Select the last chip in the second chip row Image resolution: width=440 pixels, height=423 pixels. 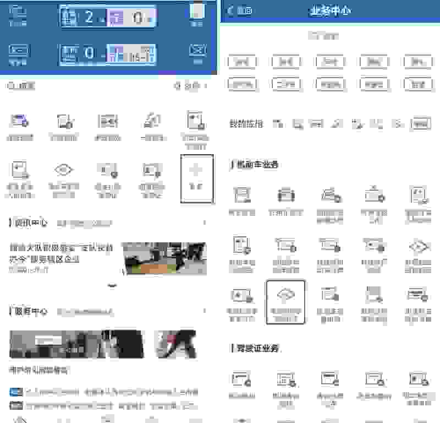[418, 84]
